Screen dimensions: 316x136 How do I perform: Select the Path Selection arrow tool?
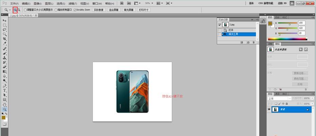pyautogui.click(x=4, y=95)
